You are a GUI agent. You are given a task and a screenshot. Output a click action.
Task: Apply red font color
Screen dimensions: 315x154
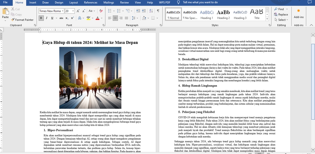click(x=97, y=18)
